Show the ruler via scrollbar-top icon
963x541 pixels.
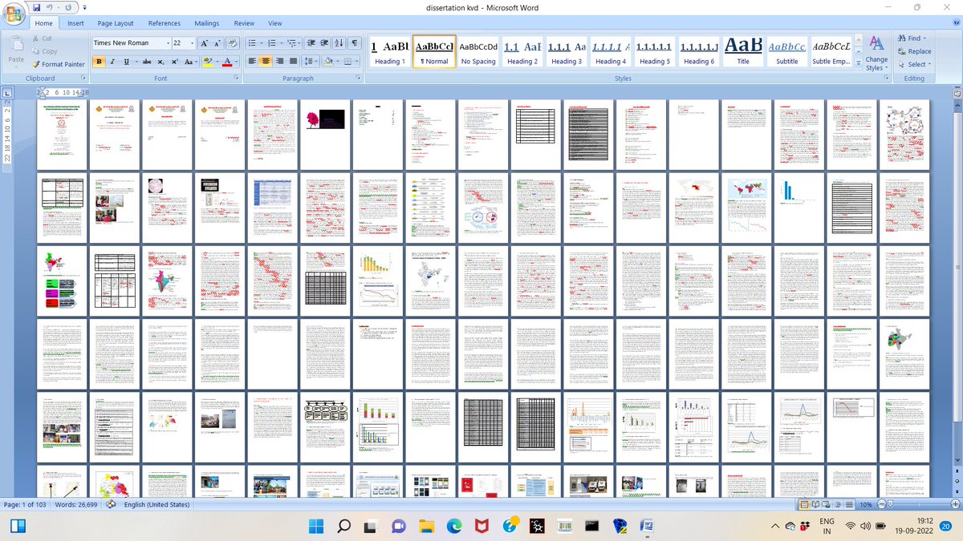pos(957,92)
